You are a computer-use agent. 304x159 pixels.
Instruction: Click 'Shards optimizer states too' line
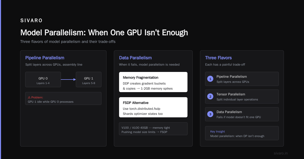click(x=143, y=114)
